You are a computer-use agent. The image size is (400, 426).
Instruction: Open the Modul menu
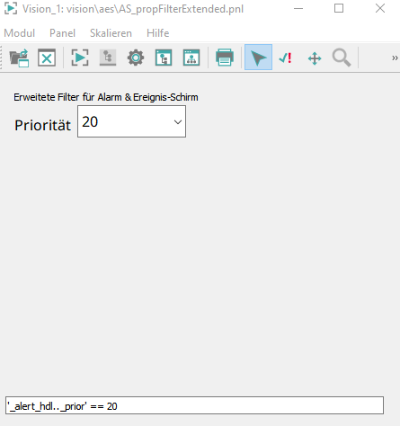click(20, 33)
